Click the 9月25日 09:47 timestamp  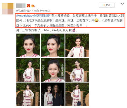[24, 11]
